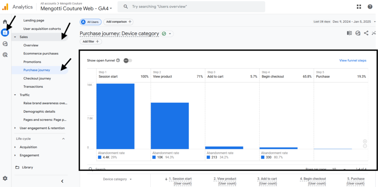Screen dimensions: 378x187
Task: Focus the top search input field
Action: coord(191,7)
